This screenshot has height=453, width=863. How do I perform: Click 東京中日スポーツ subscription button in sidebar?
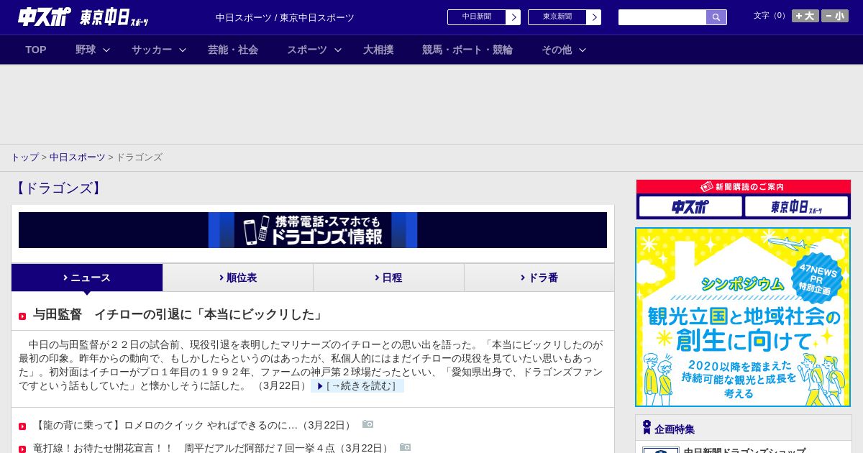[x=797, y=207]
